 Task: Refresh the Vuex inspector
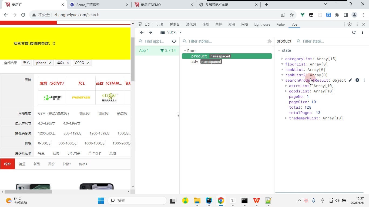click(354, 32)
